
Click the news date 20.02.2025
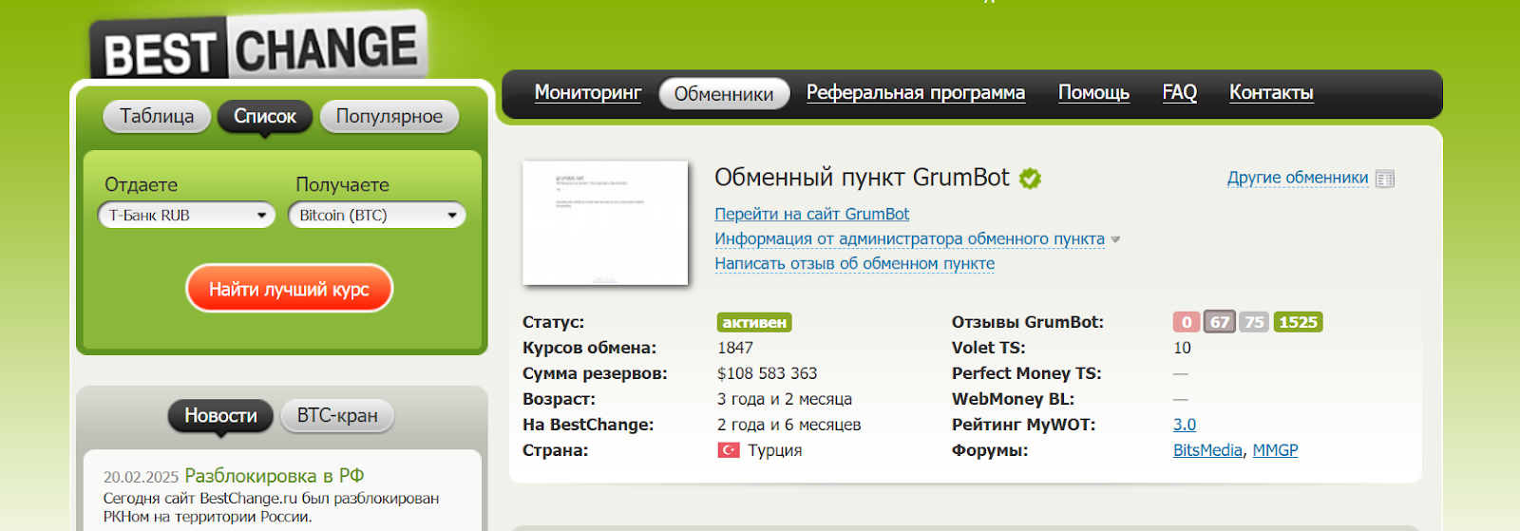pyautogui.click(x=142, y=477)
